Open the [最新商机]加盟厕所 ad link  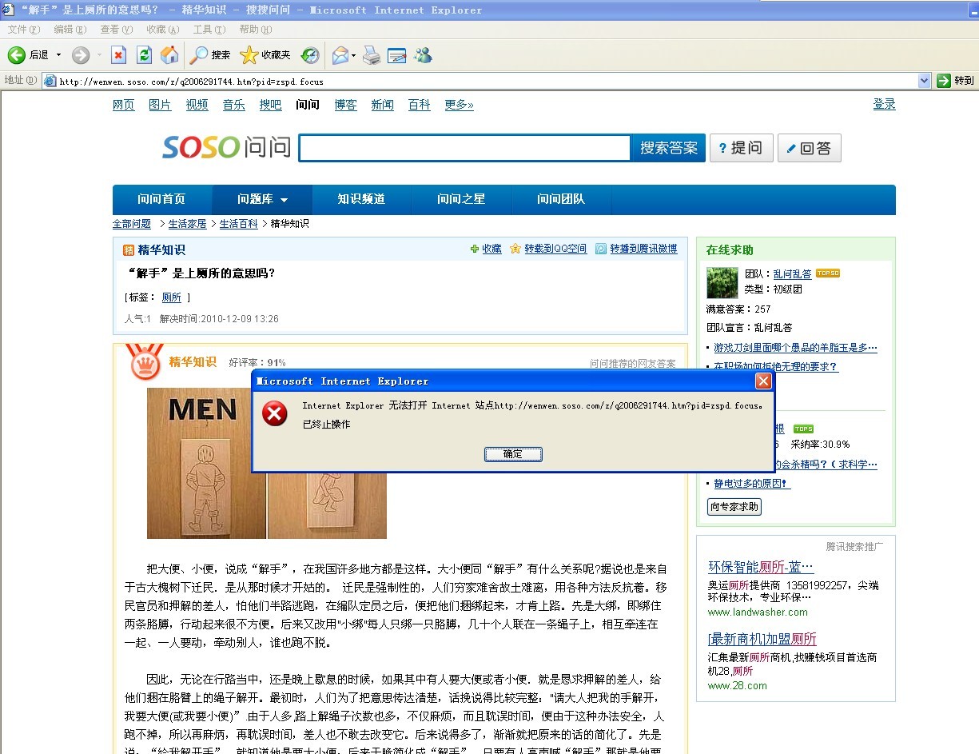[762, 639]
